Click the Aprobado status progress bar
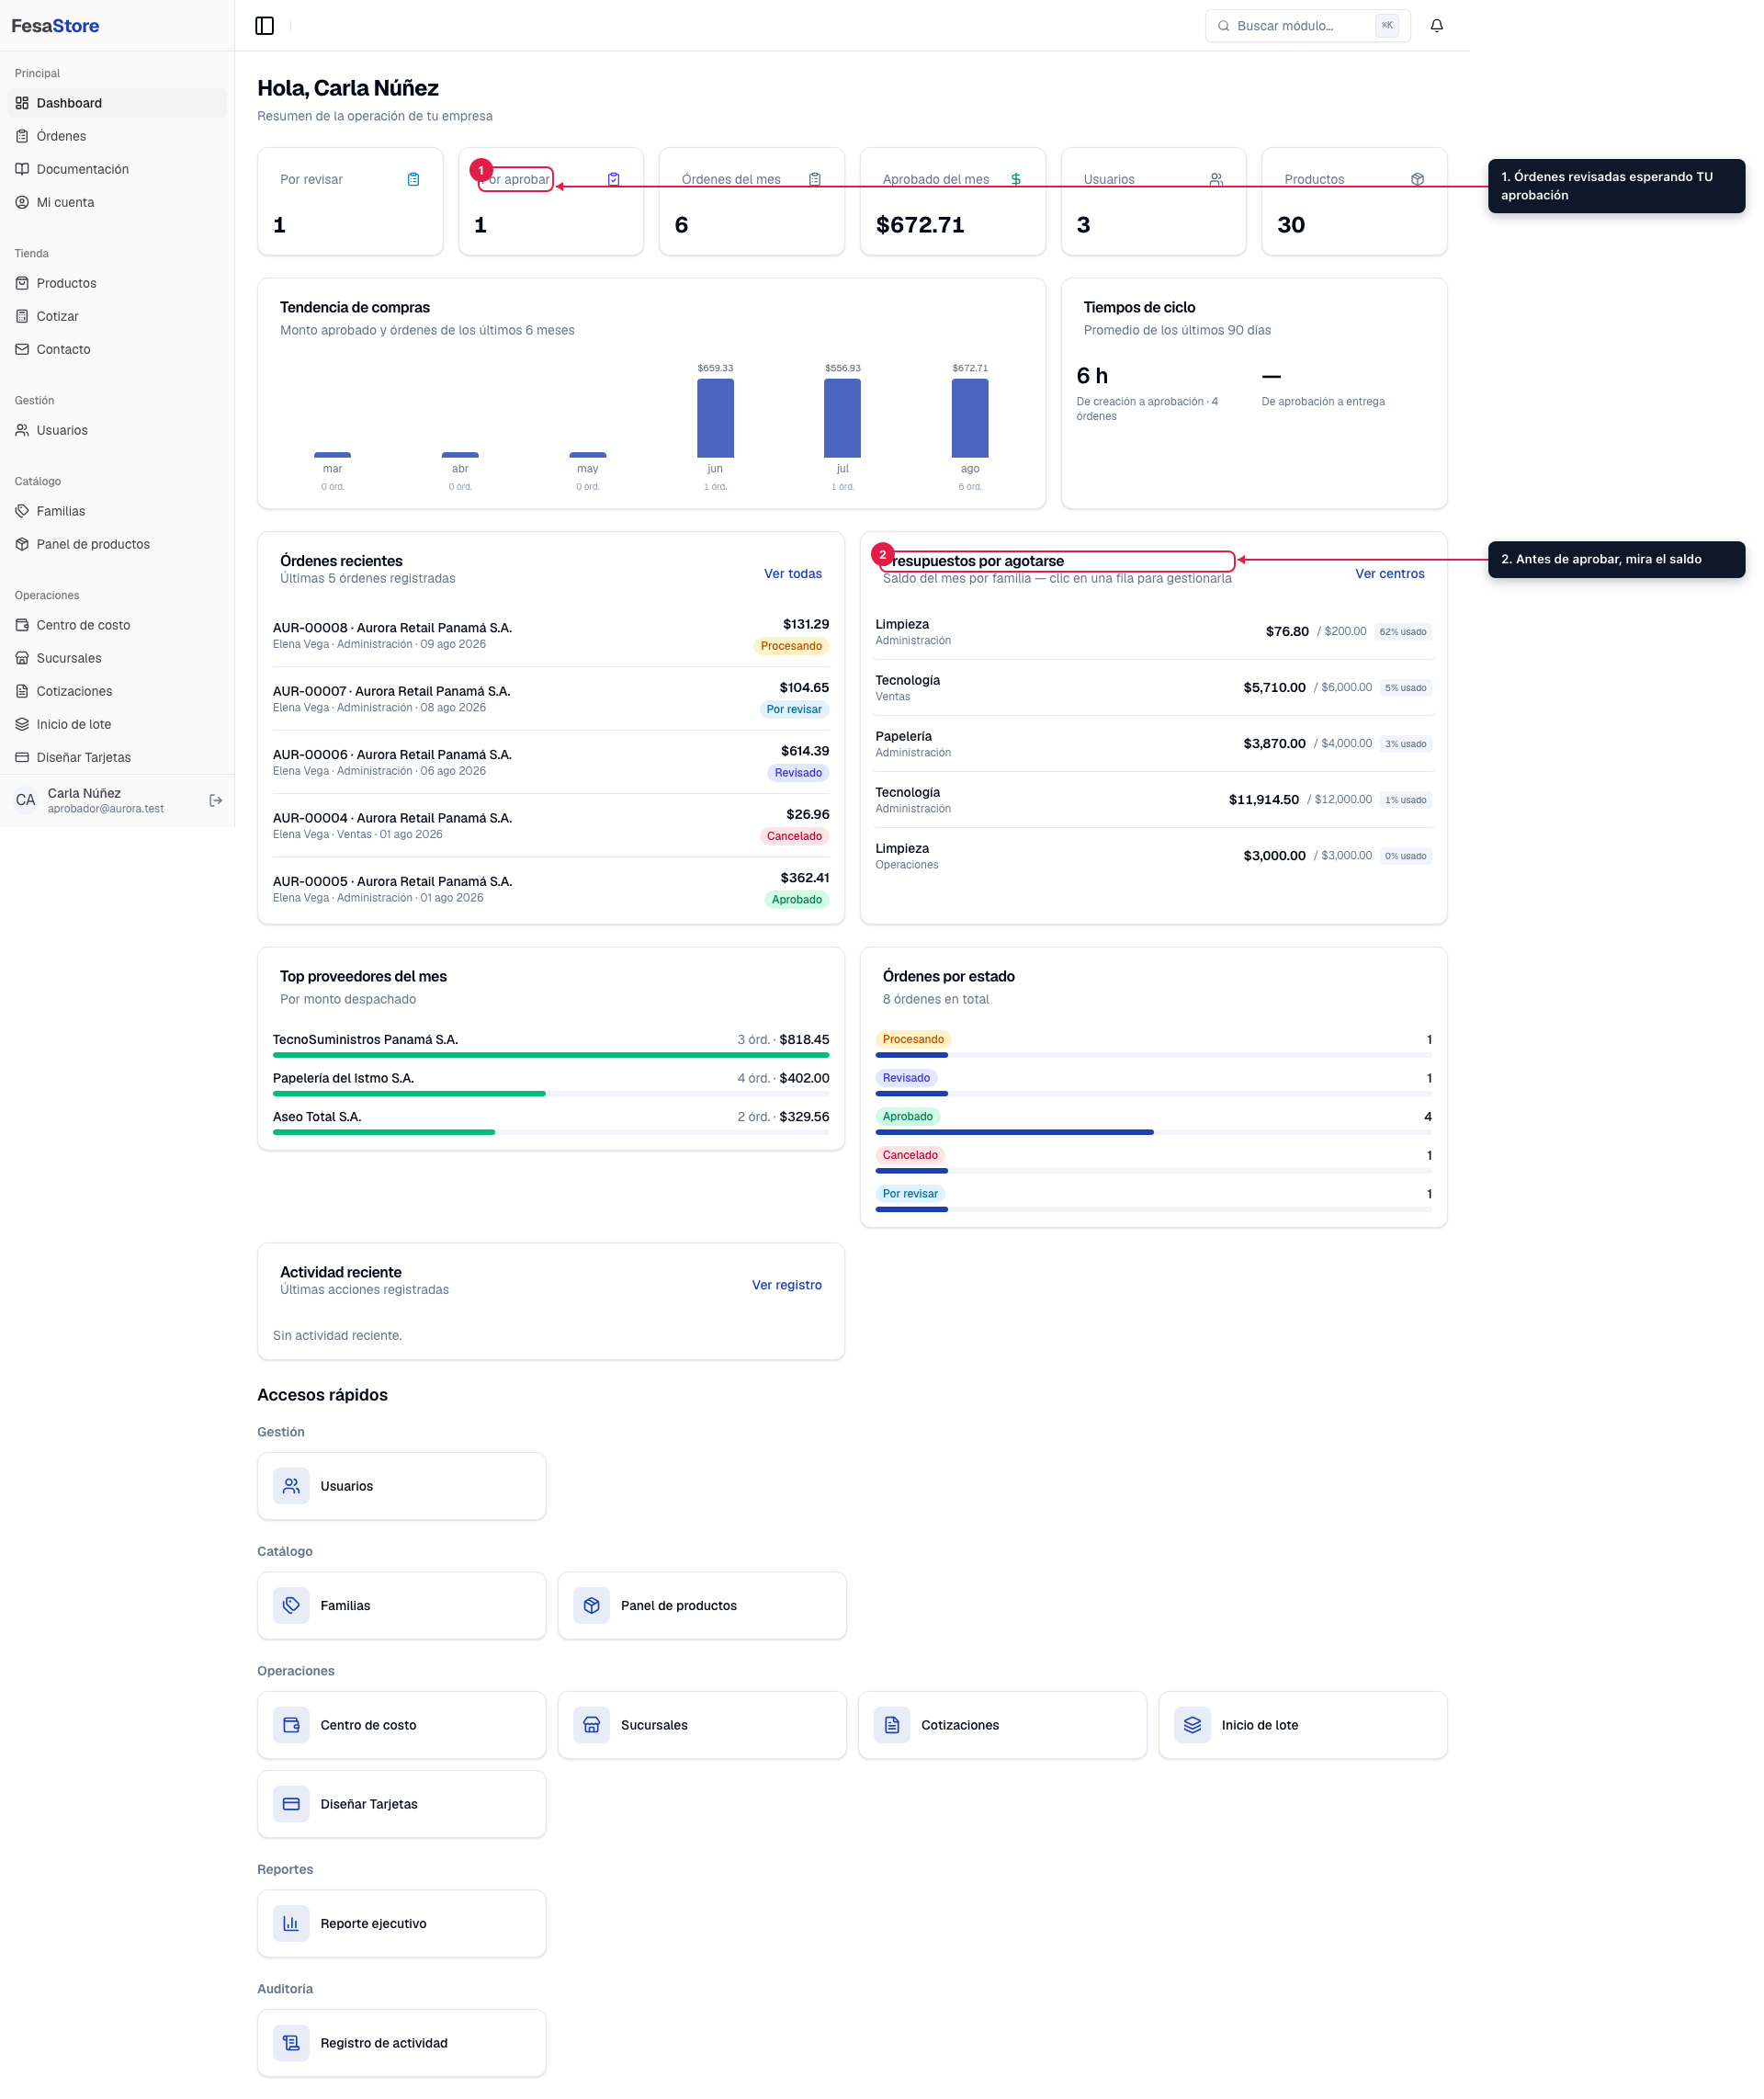 1153,1132
